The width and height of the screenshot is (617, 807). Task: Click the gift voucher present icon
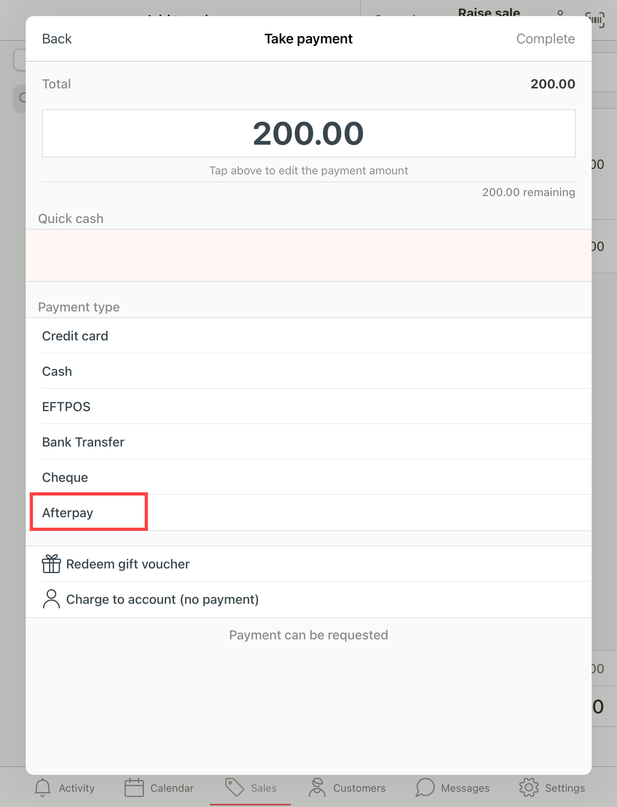[51, 563]
